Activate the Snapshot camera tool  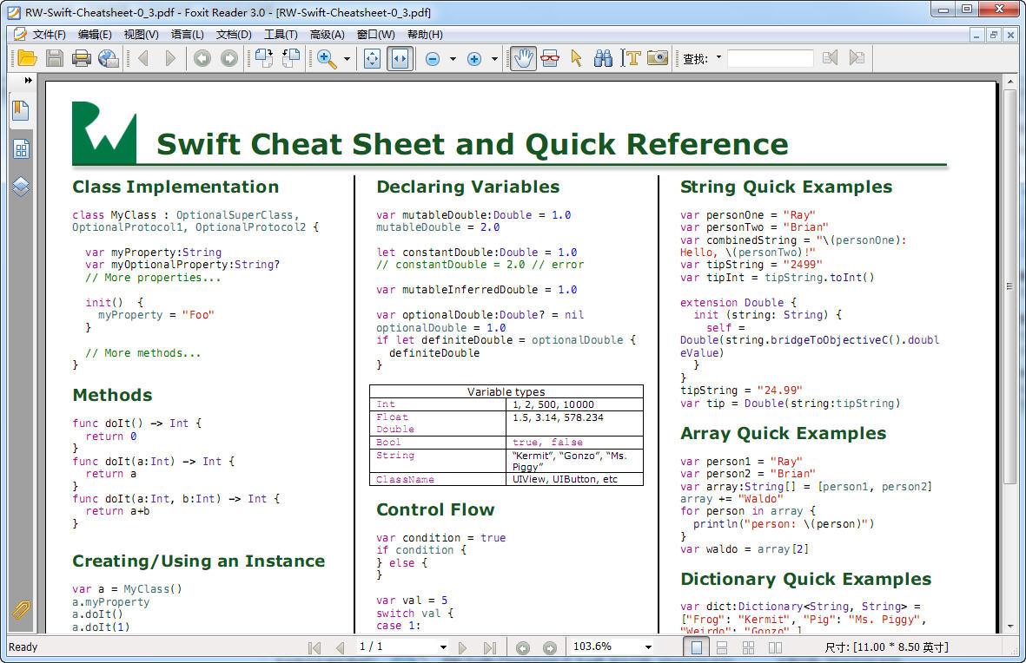658,58
